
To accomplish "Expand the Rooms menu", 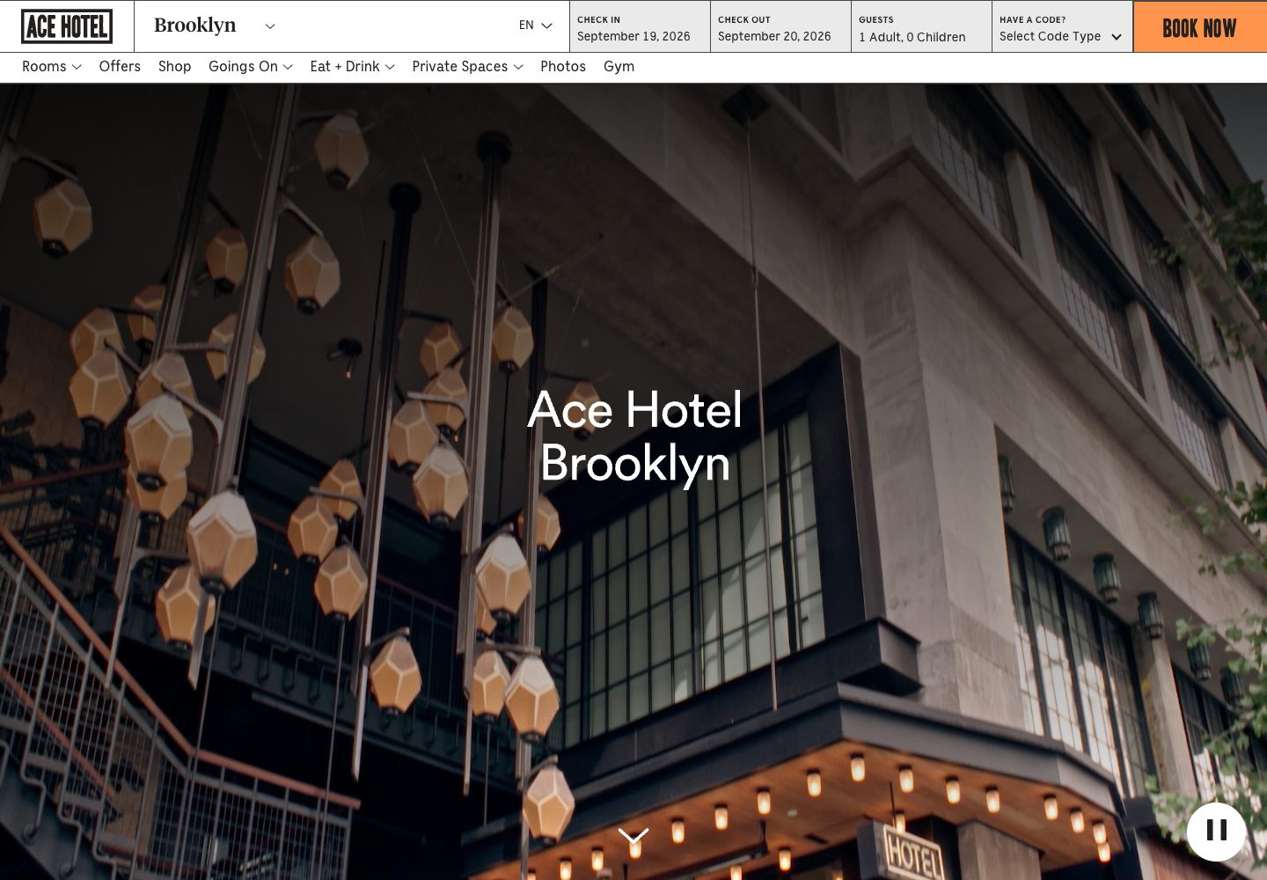I will 52,67.
